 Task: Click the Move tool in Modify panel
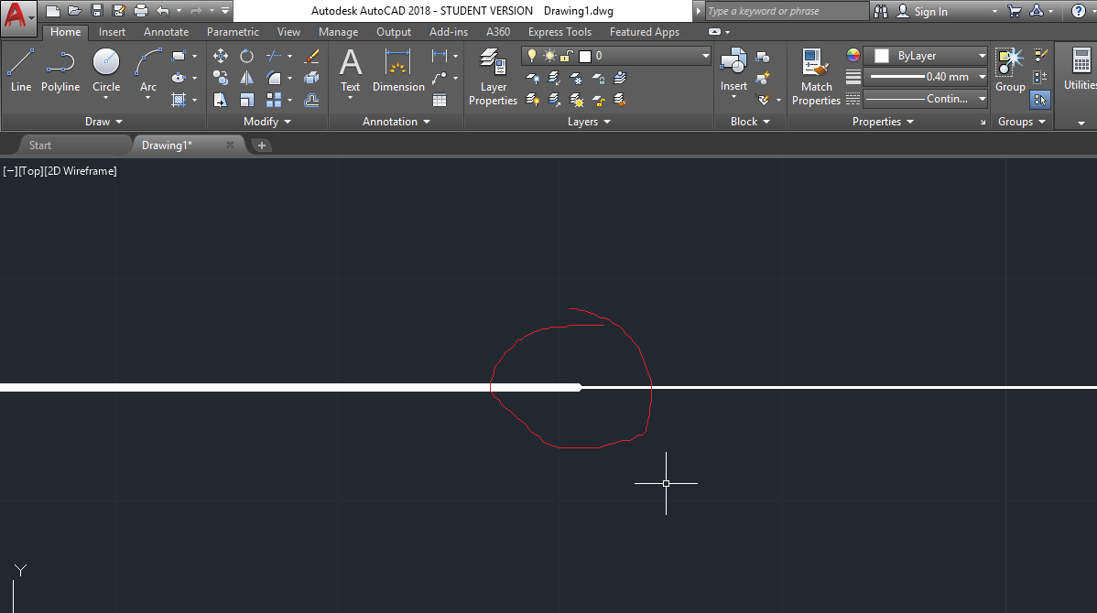click(x=220, y=56)
